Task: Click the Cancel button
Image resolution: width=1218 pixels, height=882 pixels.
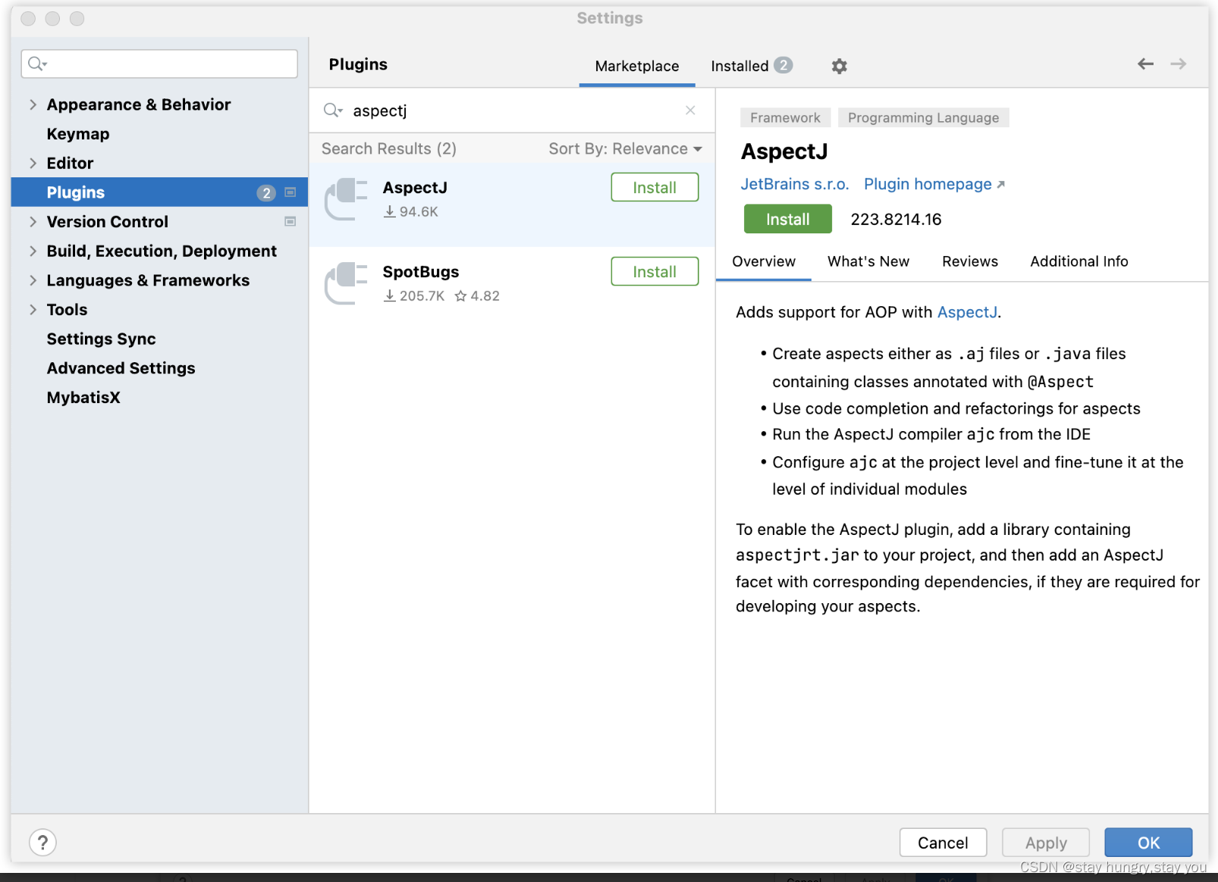Action: tap(943, 843)
